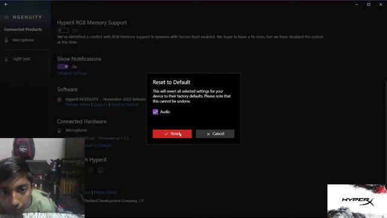Confirm with the red Reset button
The image size is (387, 218).
coord(172,134)
